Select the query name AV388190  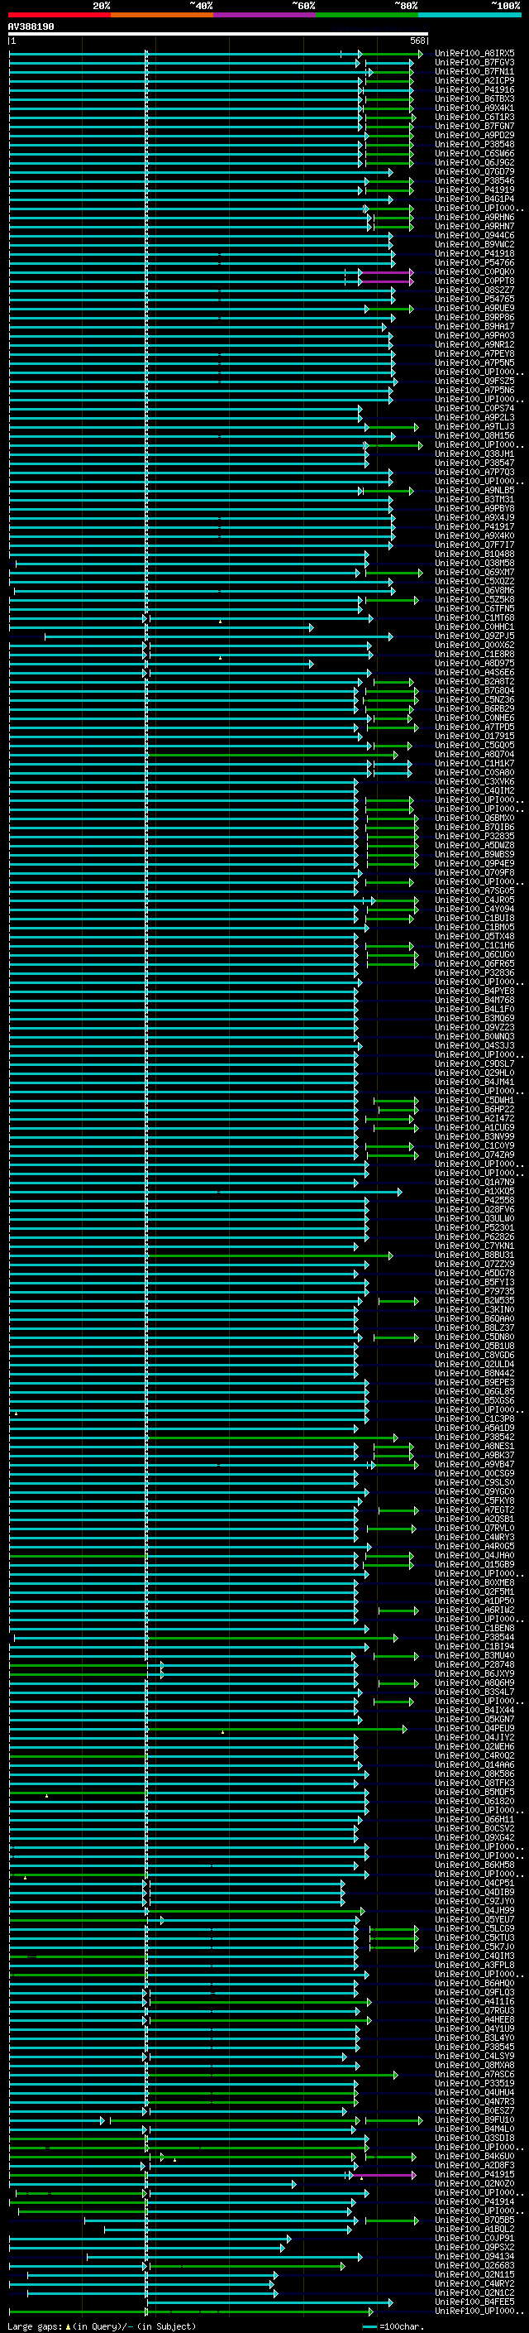[31, 27]
